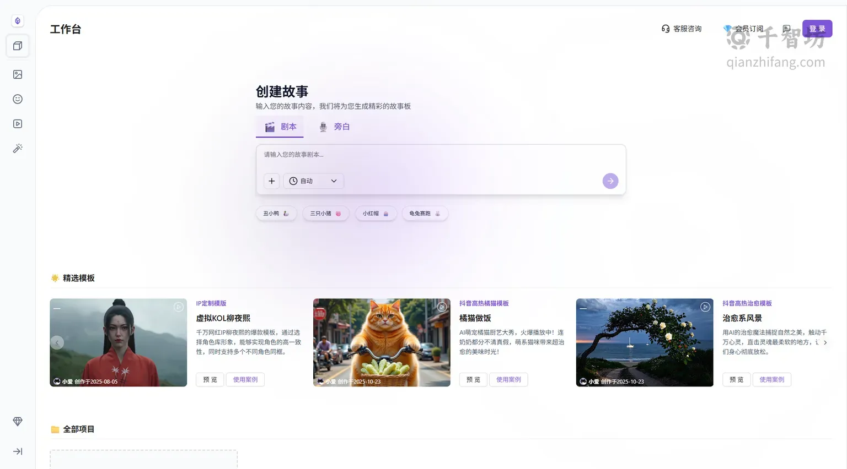This screenshot has height=469, width=847.
Task: Open the 治愈系风景 template thumbnail
Action: 645,342
